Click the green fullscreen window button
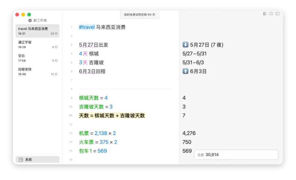The height and width of the screenshot is (180, 296). [29, 15]
